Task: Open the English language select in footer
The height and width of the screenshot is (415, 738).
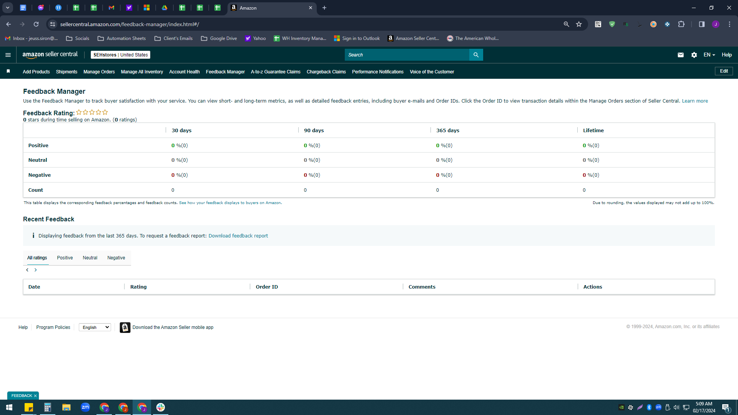Action: (x=95, y=327)
